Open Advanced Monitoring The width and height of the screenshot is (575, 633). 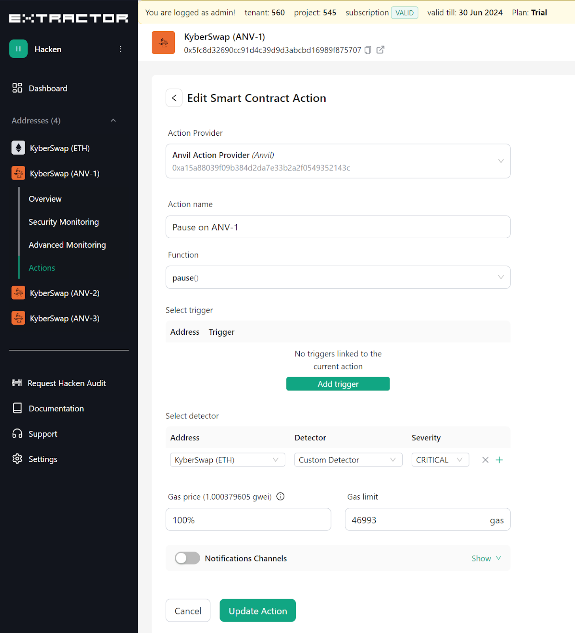pyautogui.click(x=67, y=245)
